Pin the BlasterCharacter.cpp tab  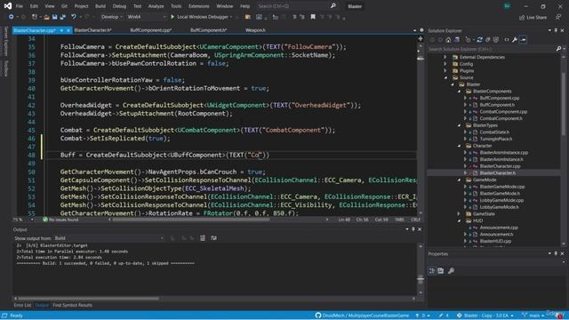[x=61, y=30]
